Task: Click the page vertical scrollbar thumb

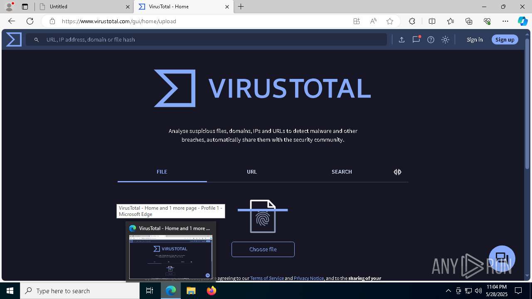Action: 528,104
